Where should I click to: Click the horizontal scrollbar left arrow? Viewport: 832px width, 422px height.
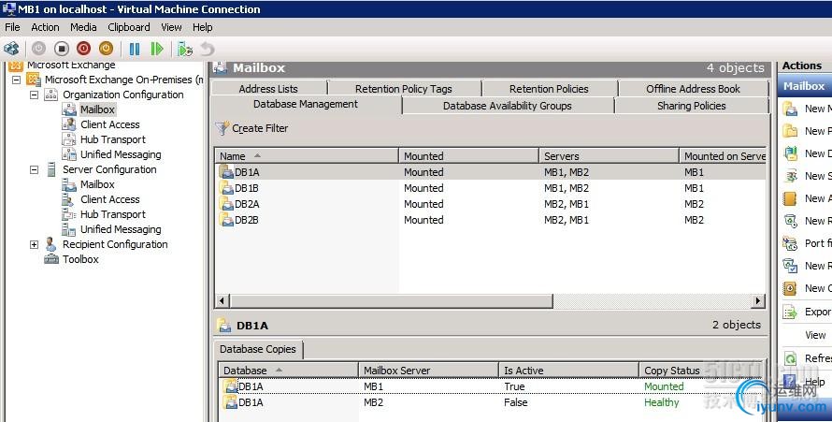[222, 301]
